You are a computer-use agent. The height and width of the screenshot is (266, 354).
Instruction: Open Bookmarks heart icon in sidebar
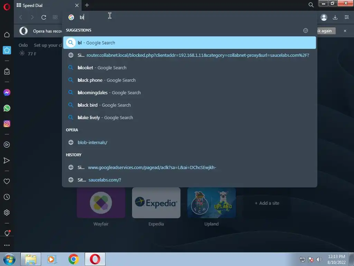point(7,181)
